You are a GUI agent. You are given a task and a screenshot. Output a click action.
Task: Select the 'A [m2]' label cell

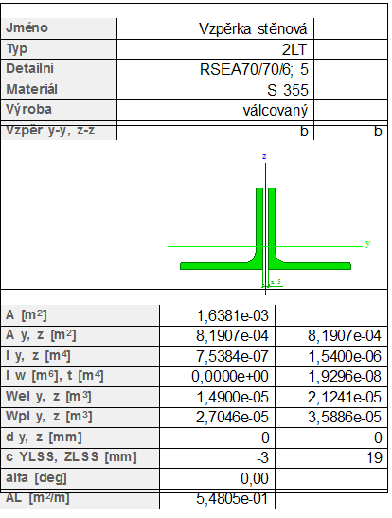pyautogui.click(x=80, y=315)
